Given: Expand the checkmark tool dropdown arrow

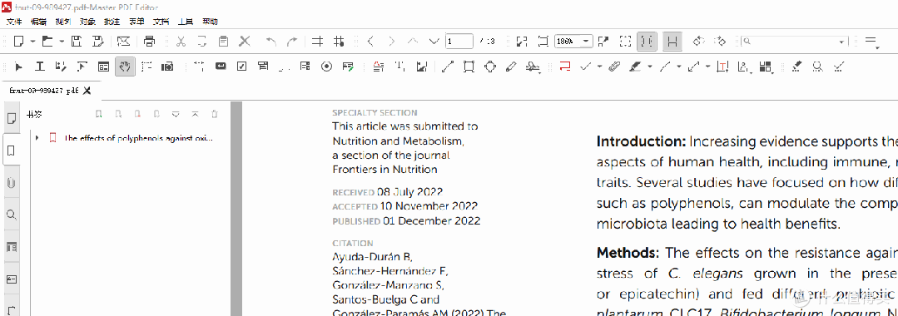Looking at the screenshot, I should pos(599,67).
